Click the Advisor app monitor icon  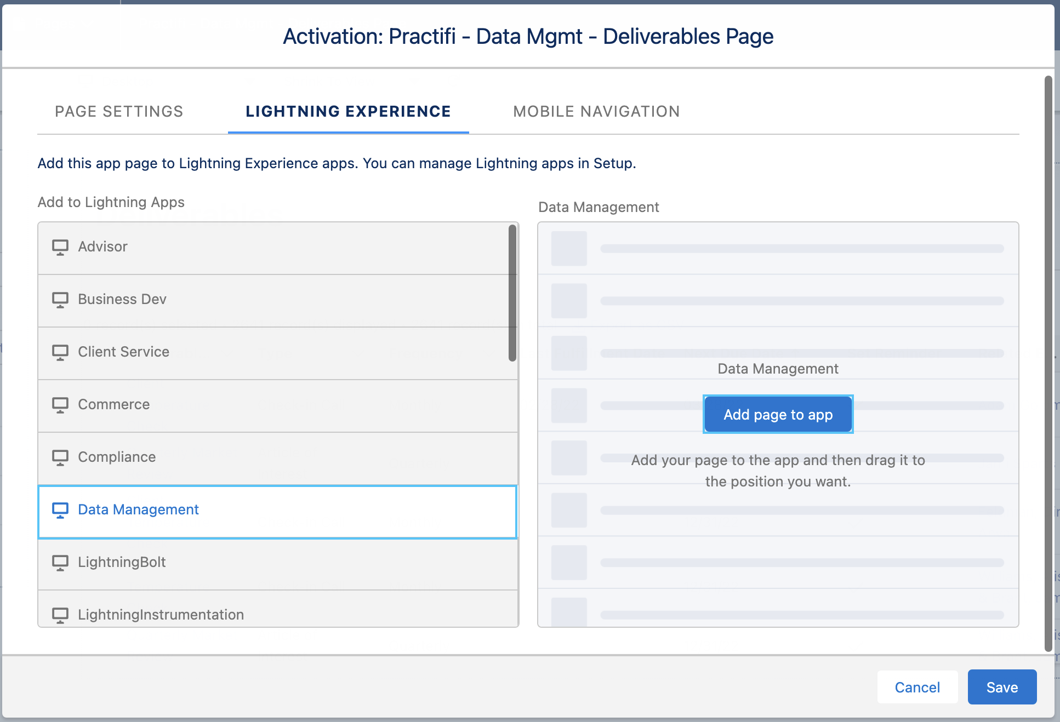tap(60, 247)
